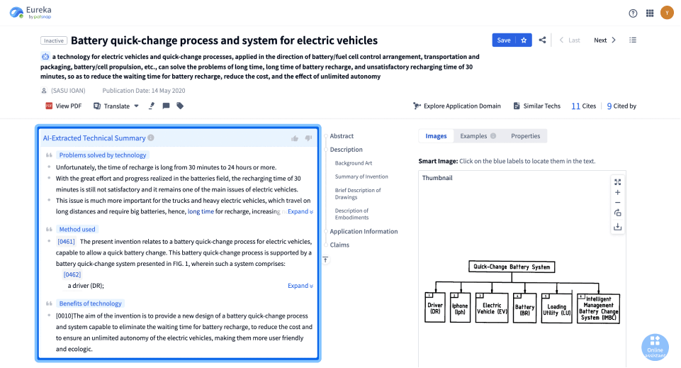Click the Method used label
The height and width of the screenshot is (368, 681).
pos(77,230)
